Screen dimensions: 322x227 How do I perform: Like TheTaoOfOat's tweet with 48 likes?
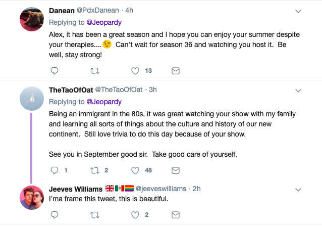[135, 170]
